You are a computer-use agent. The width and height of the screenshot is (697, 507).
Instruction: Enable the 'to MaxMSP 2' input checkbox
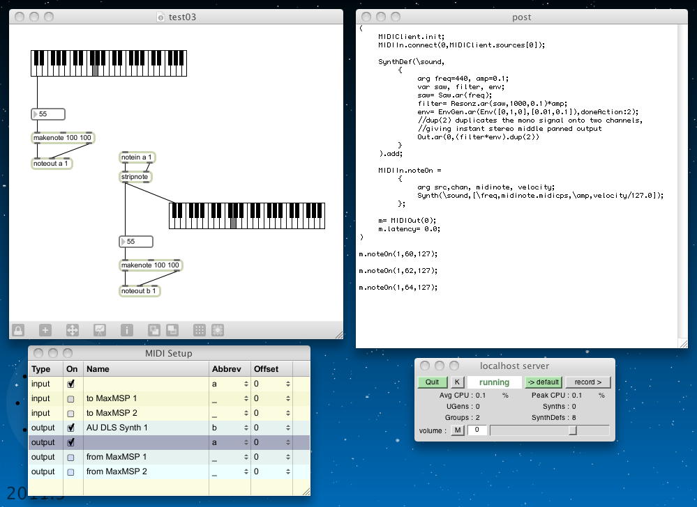[x=70, y=414]
